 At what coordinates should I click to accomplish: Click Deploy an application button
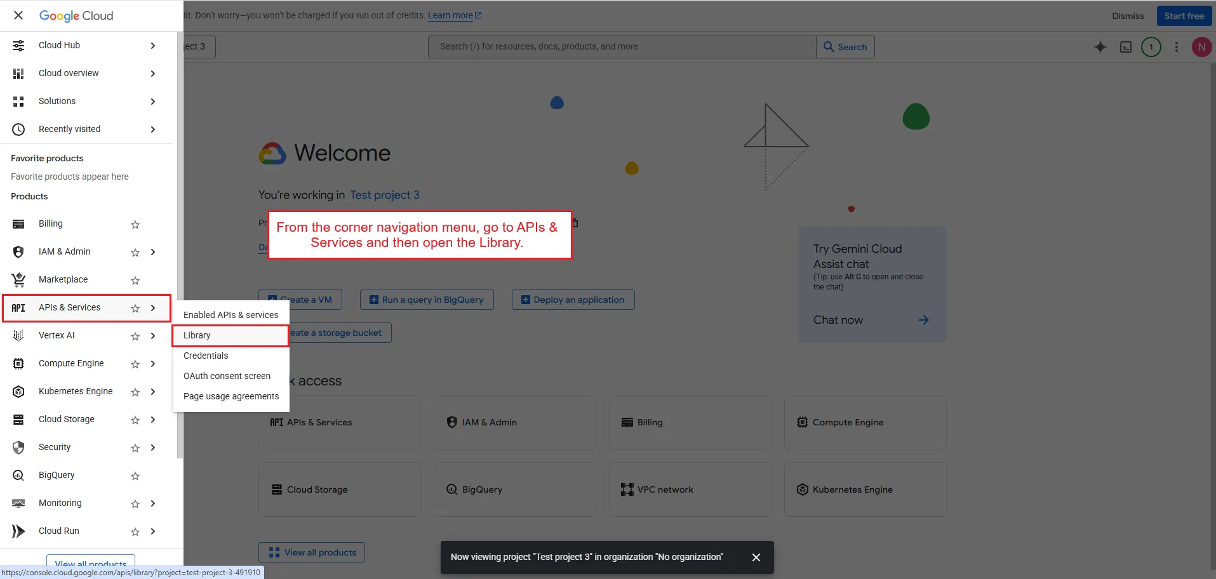point(573,300)
